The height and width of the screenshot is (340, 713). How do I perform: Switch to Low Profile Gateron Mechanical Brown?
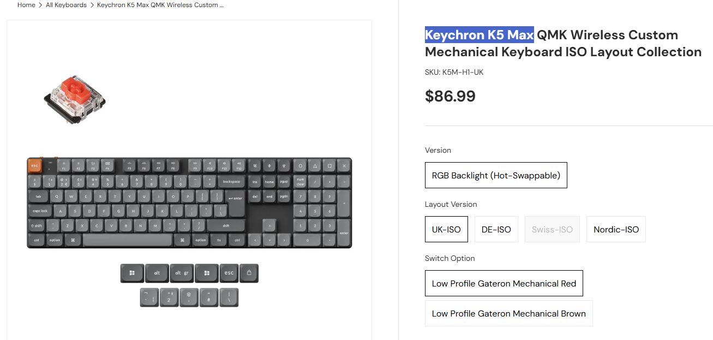pos(508,313)
